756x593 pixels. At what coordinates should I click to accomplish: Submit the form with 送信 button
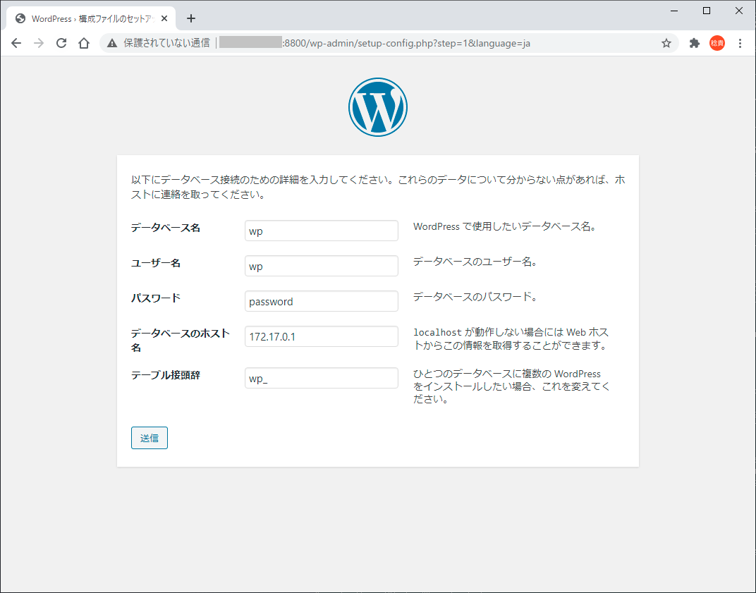tap(150, 438)
